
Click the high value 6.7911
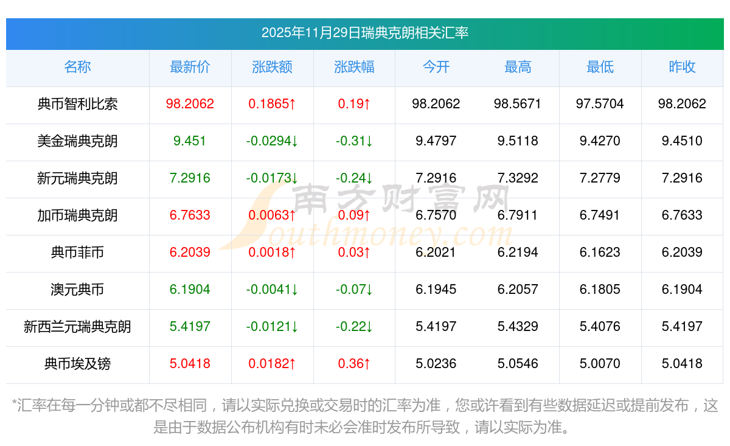click(518, 215)
